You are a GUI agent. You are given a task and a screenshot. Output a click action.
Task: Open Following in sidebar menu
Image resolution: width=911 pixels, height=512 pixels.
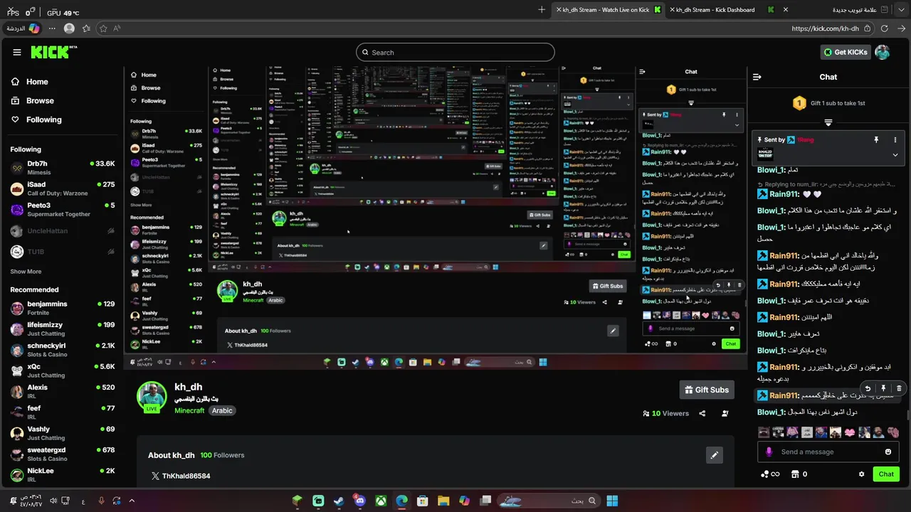36,119
